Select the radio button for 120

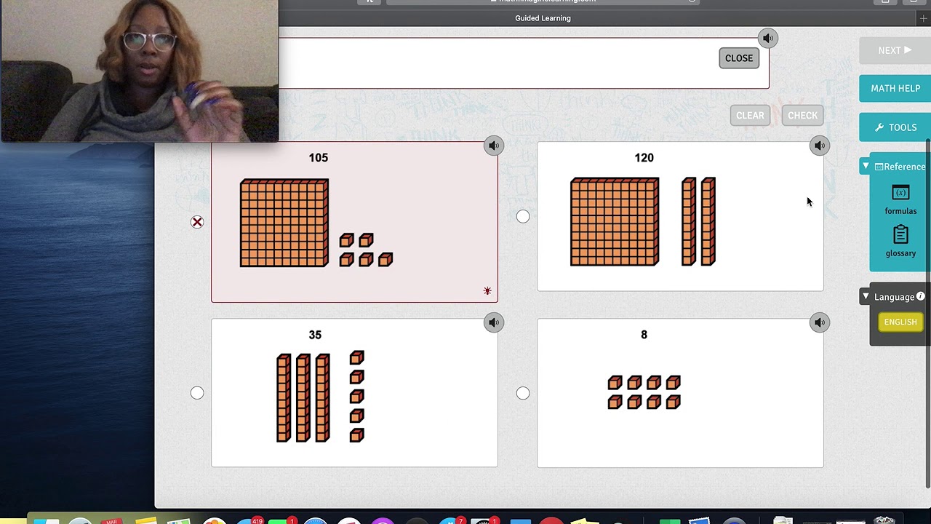523,216
